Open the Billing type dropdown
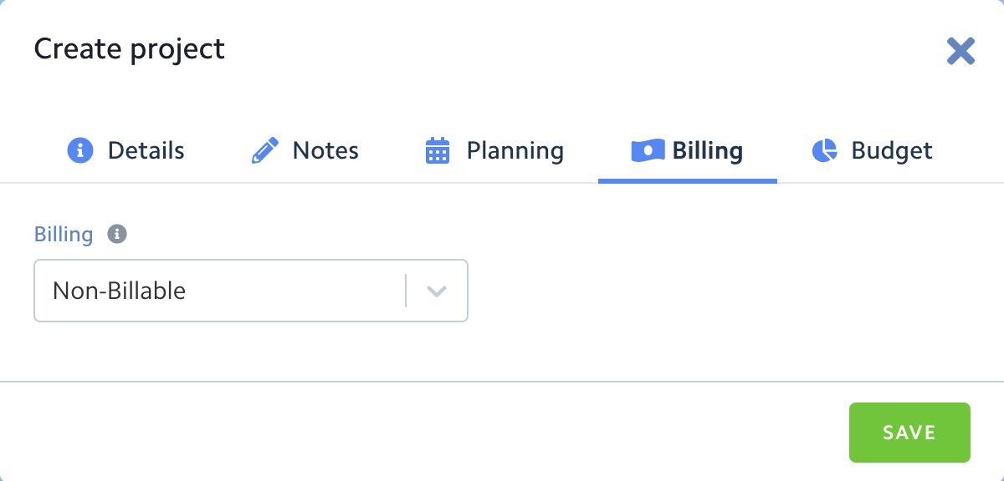Screen dimensions: 1004x481 pos(251,291)
